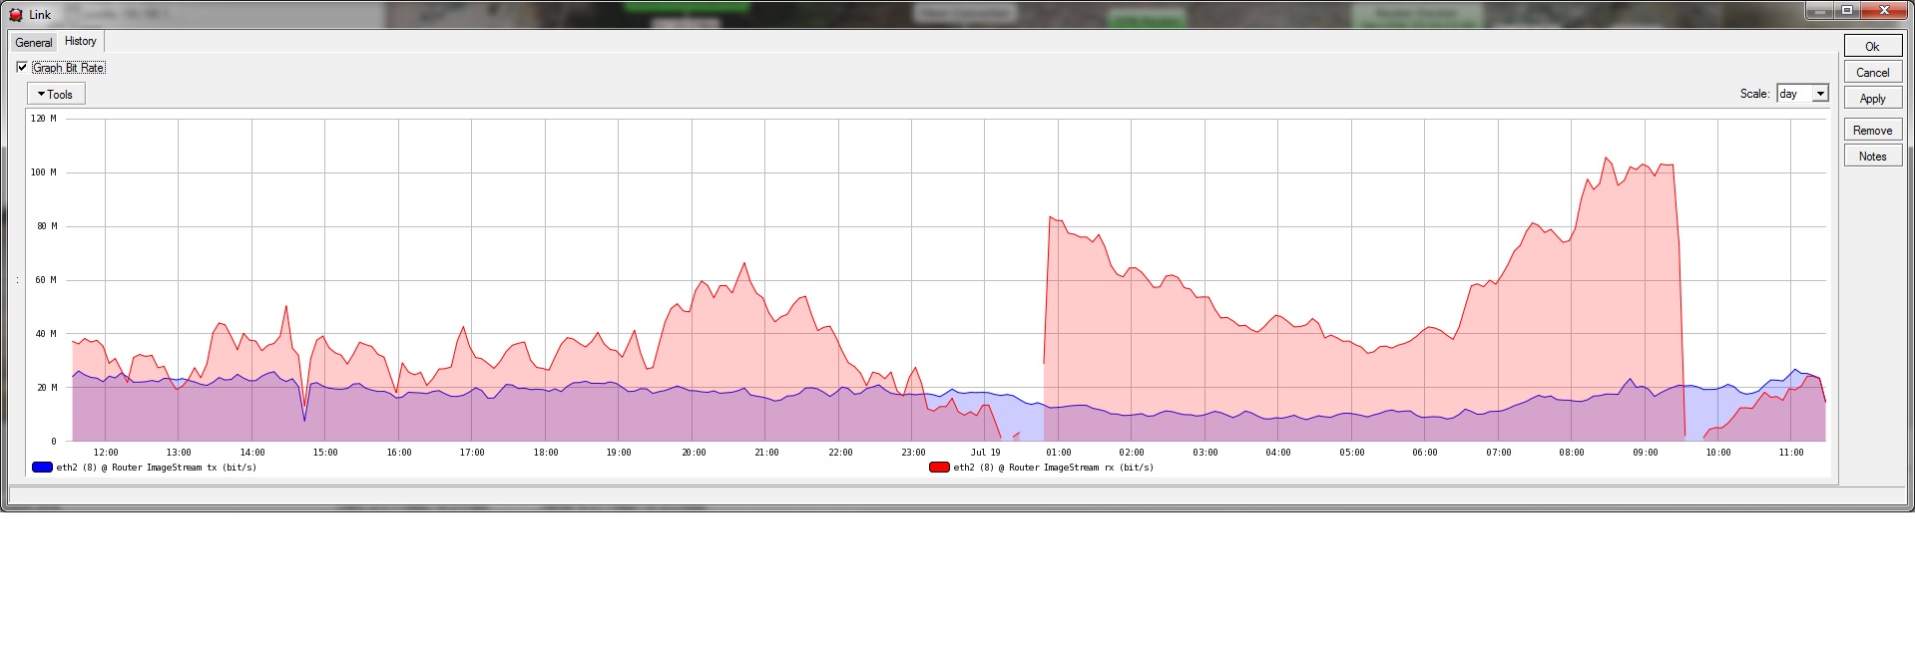Click the 01:00 time axis label
The image size is (1915, 646).
click(x=1058, y=453)
